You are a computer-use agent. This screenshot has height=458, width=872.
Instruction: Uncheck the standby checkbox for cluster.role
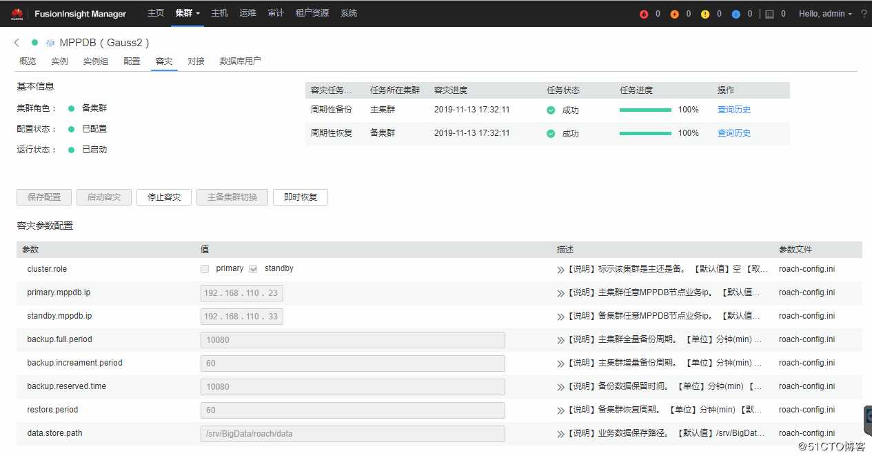pos(254,268)
